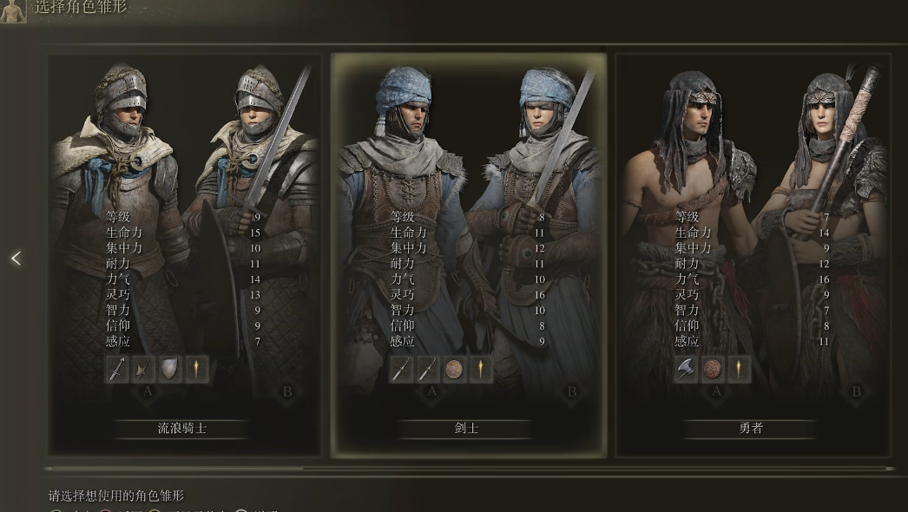
Task: Click the golden item icon in 剑士 equipment
Action: tap(481, 369)
